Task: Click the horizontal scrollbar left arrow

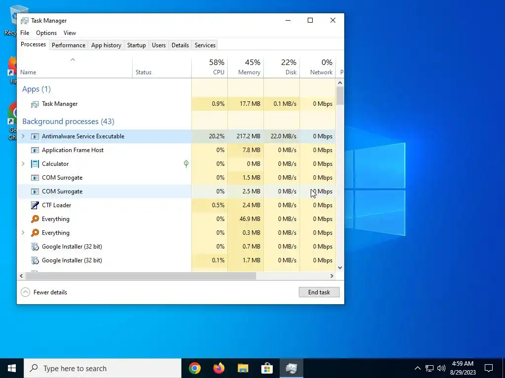Action: 22,276
